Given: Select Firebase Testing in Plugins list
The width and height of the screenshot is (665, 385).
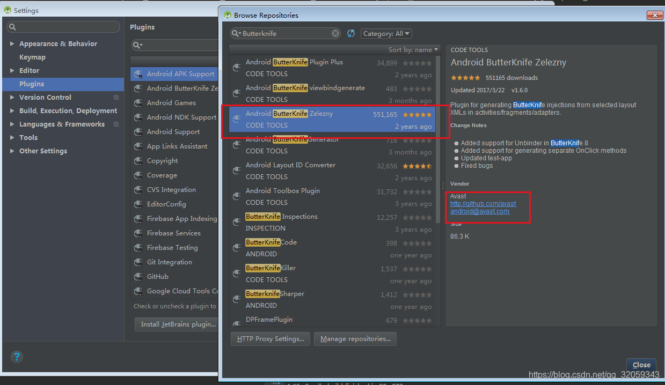Looking at the screenshot, I should 175,248.
